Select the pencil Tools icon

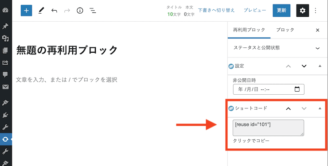[x=41, y=11]
